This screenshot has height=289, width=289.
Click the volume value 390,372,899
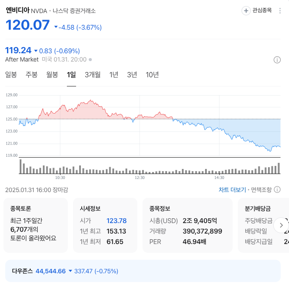click(202, 231)
